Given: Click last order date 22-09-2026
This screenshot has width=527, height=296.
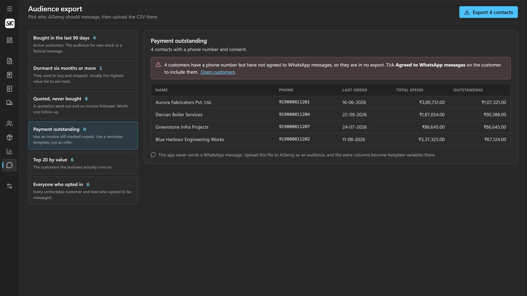Looking at the screenshot, I should pyautogui.click(x=354, y=114).
